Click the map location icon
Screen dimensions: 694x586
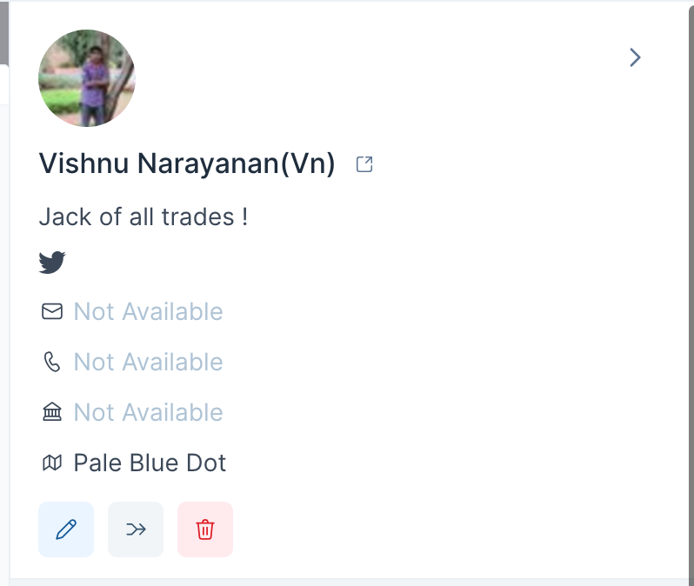click(52, 463)
